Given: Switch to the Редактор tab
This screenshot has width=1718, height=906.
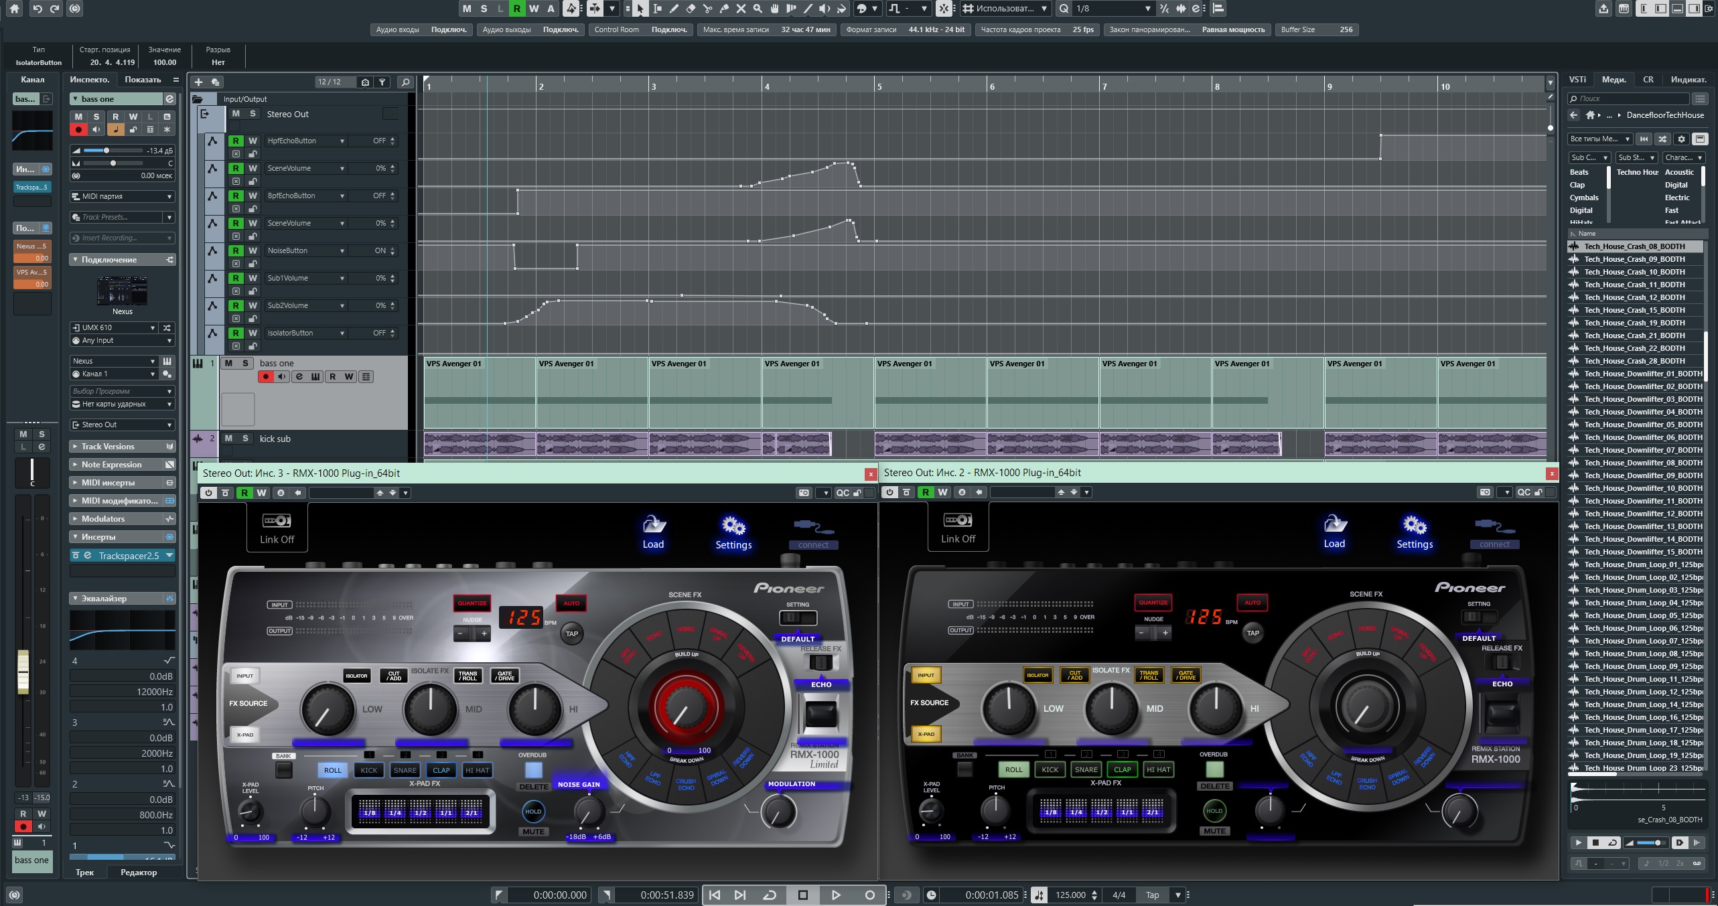Looking at the screenshot, I should point(139,872).
